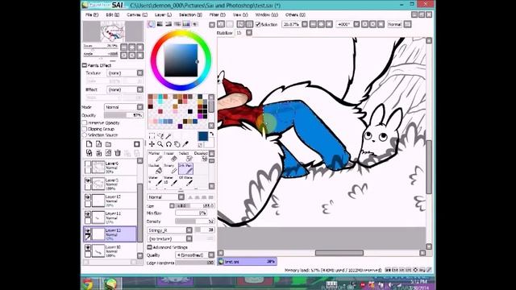Open the brush blending Normal dropdown
The height and width of the screenshot is (290, 516).
point(181,197)
